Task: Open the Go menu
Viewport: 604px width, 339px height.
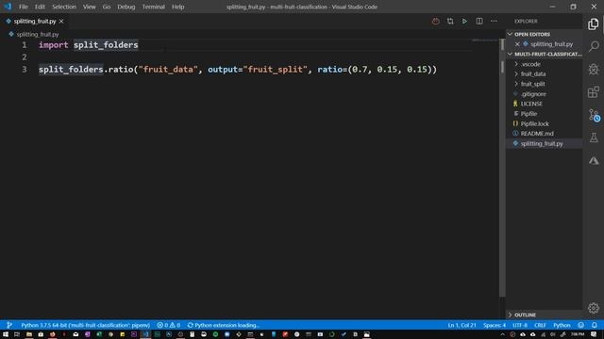Action: tap(107, 7)
